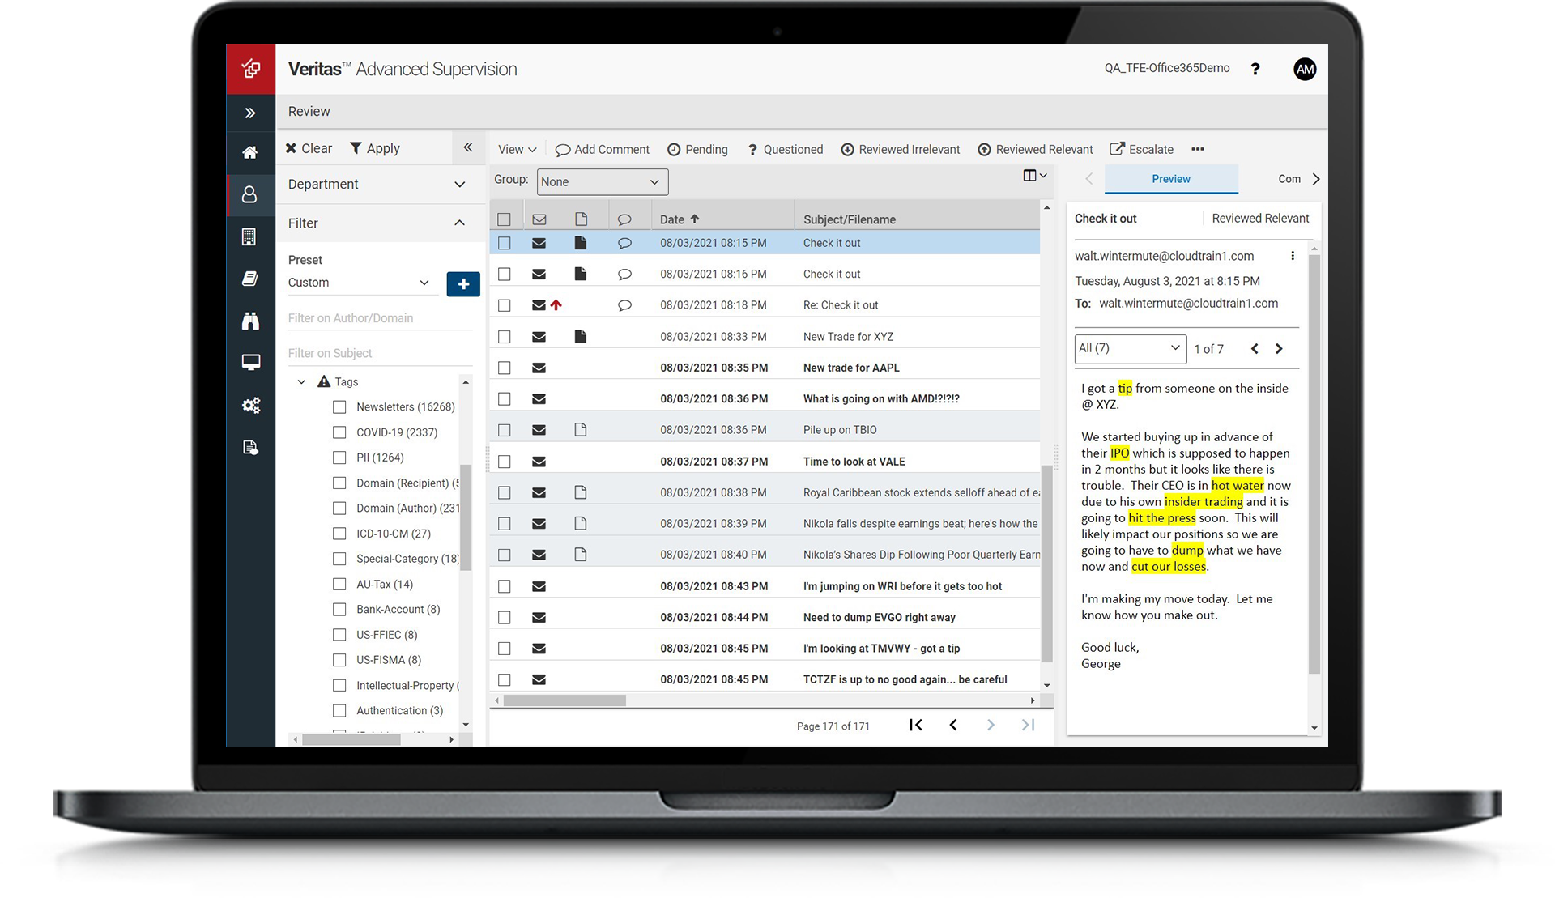Open the help question mark icon
1555x898 pixels.
click(1255, 70)
